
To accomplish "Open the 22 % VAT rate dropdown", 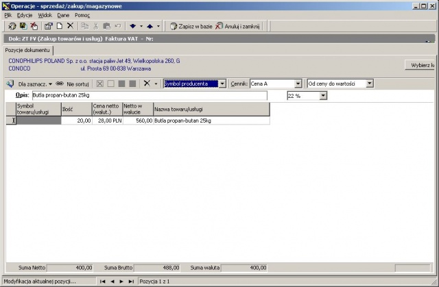I will [323, 96].
